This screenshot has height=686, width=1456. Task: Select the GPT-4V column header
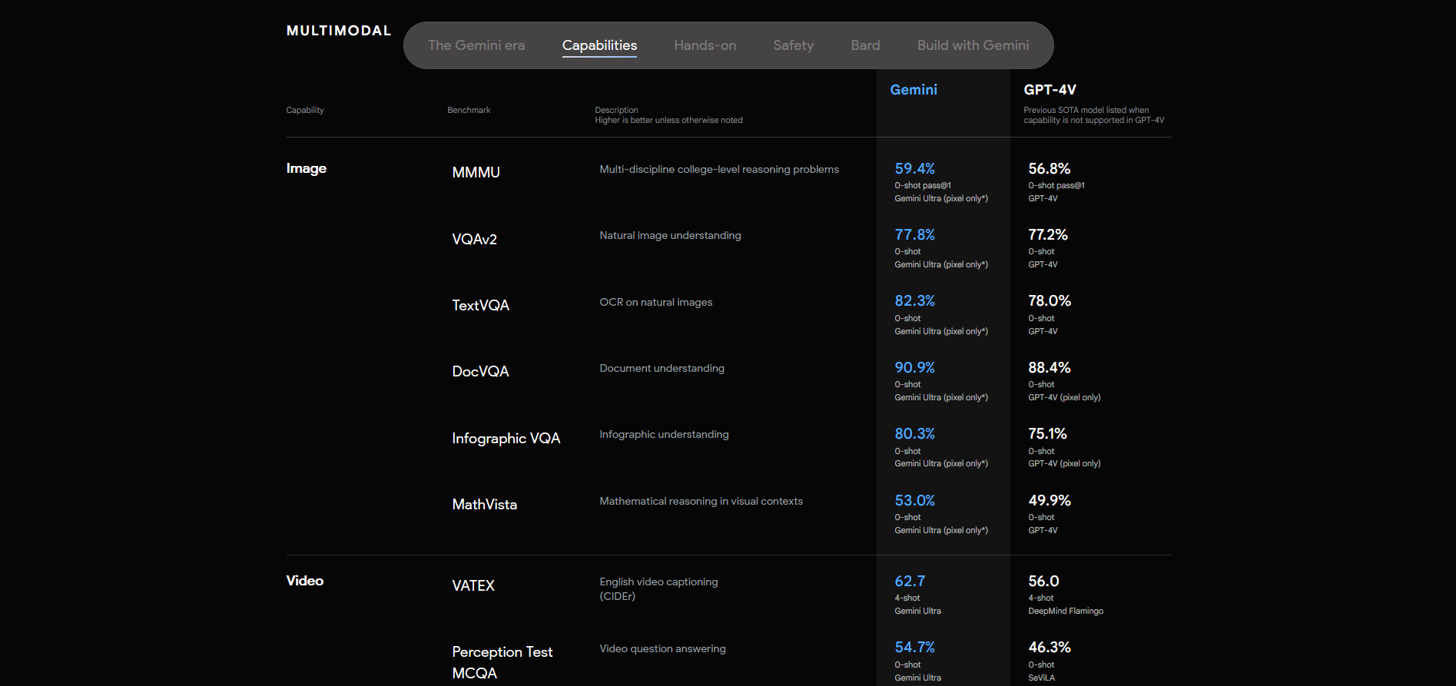[1050, 90]
